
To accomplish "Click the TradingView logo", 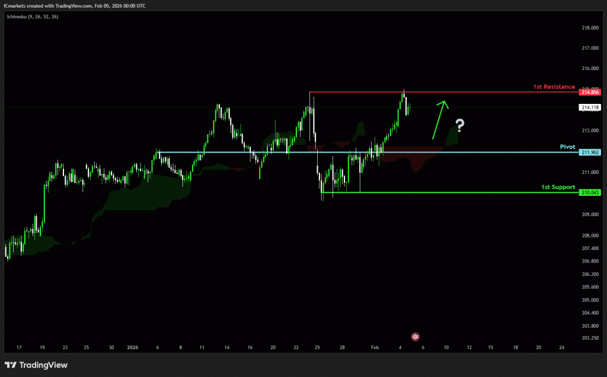I will click(36, 365).
